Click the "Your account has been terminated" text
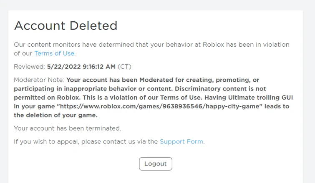 pos(67,128)
